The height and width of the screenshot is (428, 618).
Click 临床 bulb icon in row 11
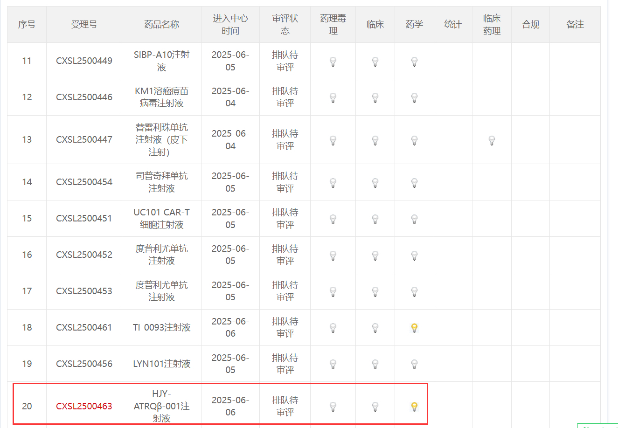(375, 61)
